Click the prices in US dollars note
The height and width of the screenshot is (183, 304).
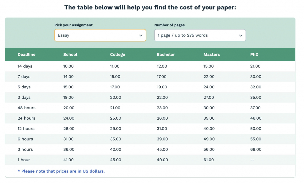point(61,171)
